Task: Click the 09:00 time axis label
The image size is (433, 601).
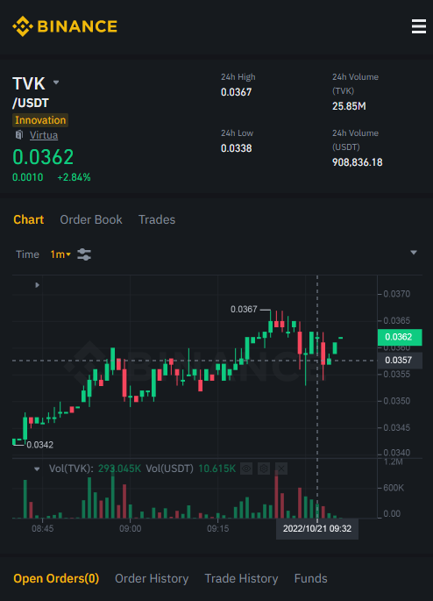Action: click(x=131, y=529)
